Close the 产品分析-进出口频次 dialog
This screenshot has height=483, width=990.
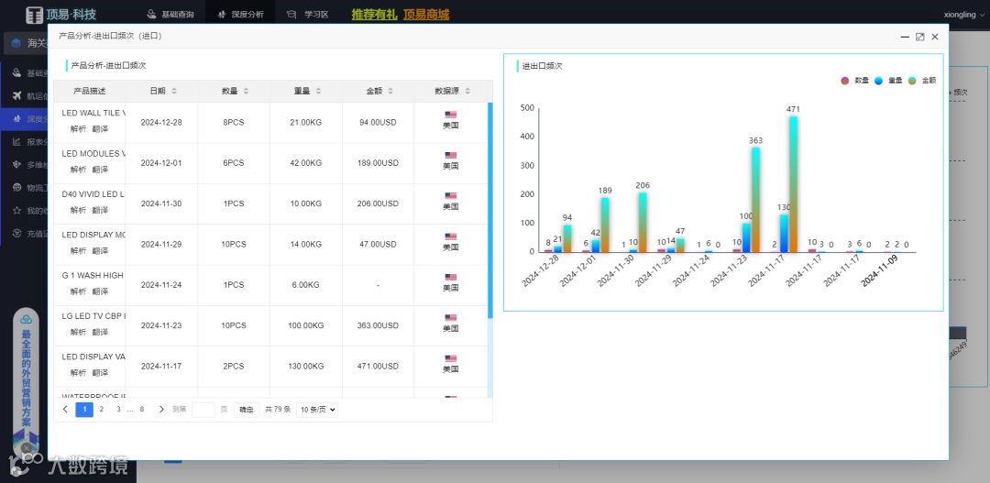[935, 37]
